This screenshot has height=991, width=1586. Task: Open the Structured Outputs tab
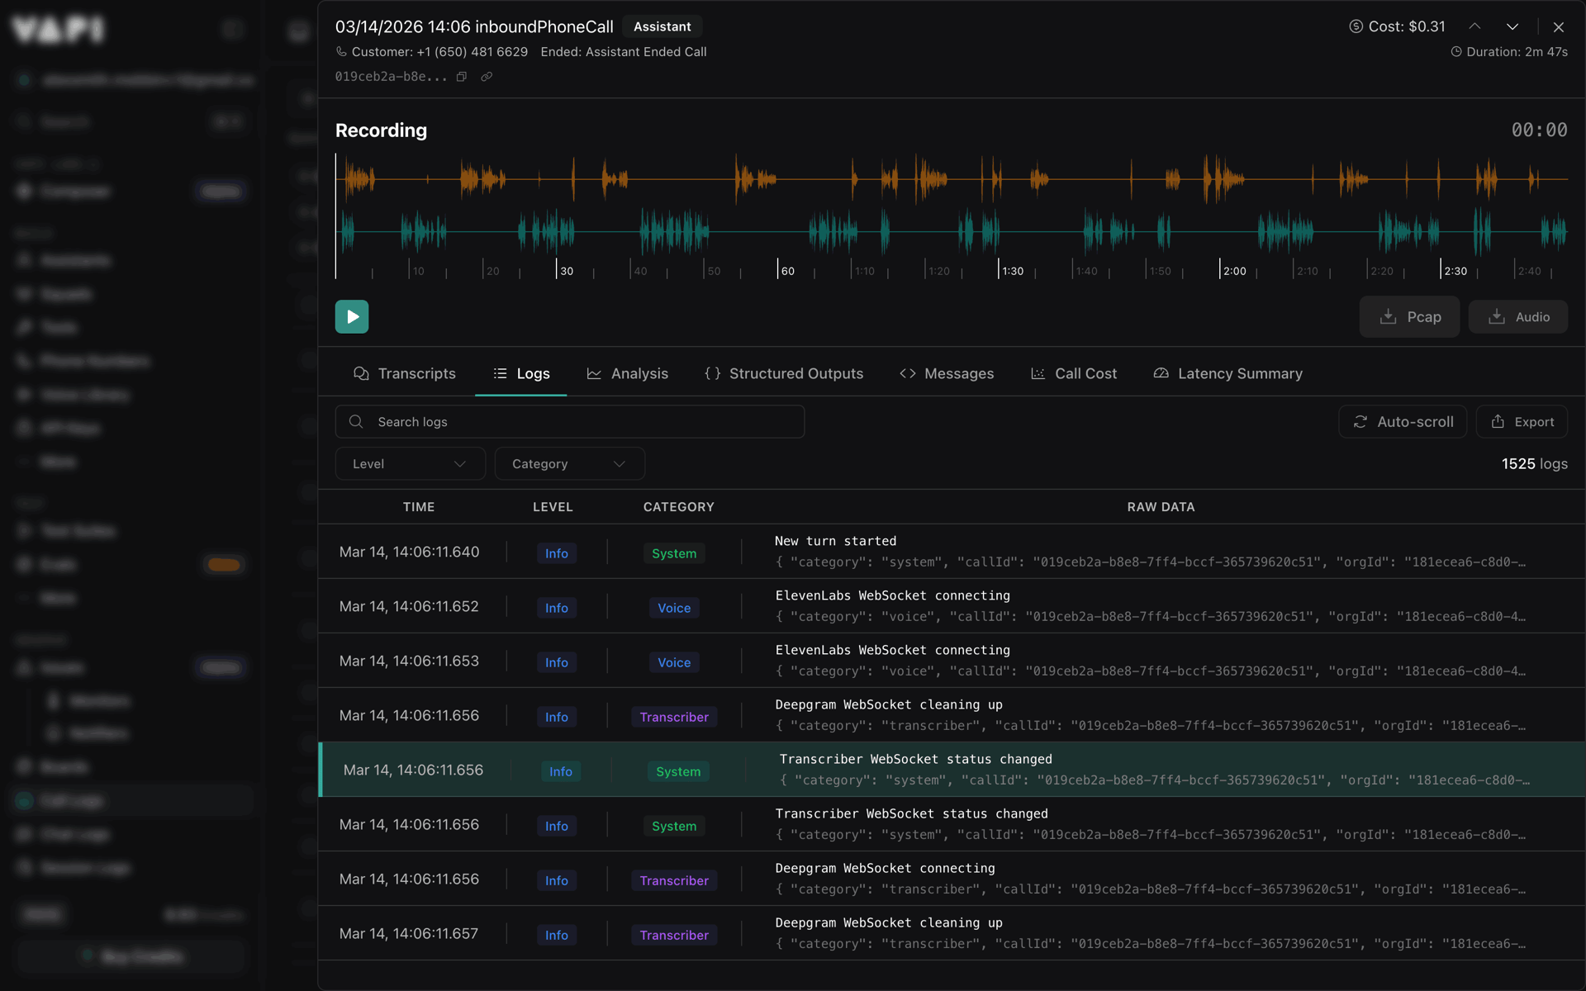[784, 373]
